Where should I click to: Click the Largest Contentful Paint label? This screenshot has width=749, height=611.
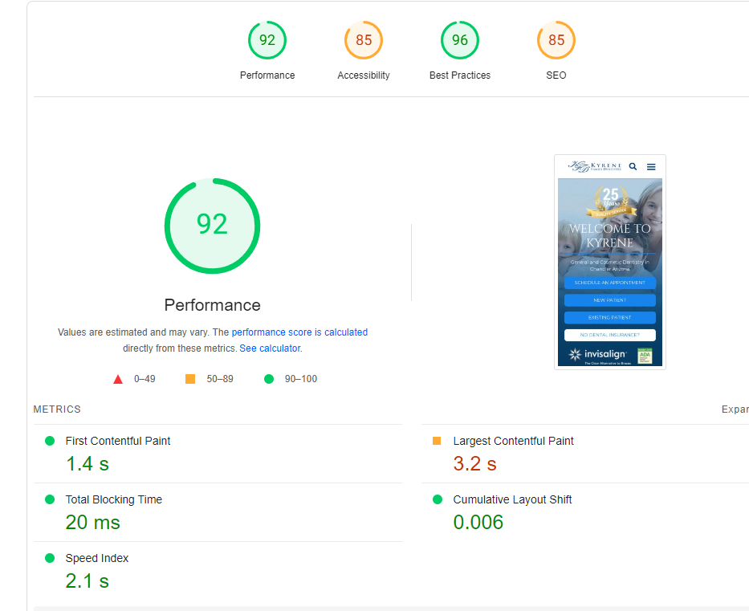pos(514,441)
